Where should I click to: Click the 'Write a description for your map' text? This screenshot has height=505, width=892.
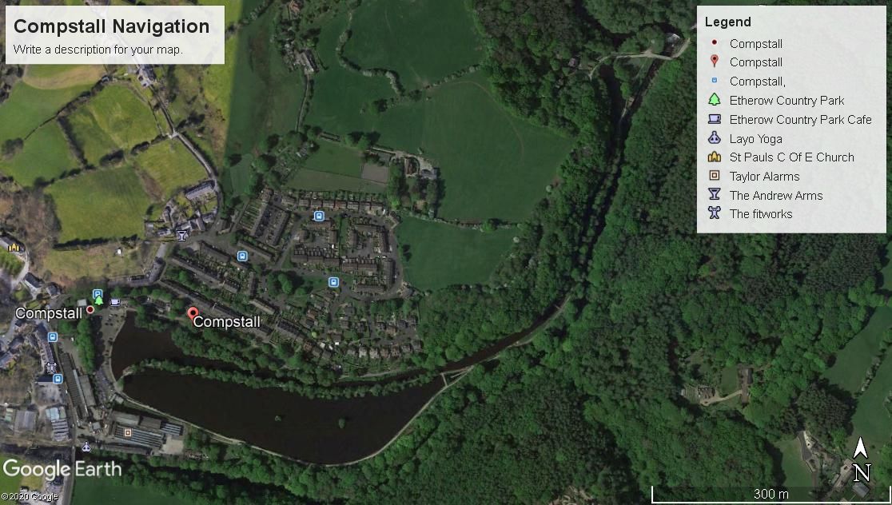[x=98, y=50]
